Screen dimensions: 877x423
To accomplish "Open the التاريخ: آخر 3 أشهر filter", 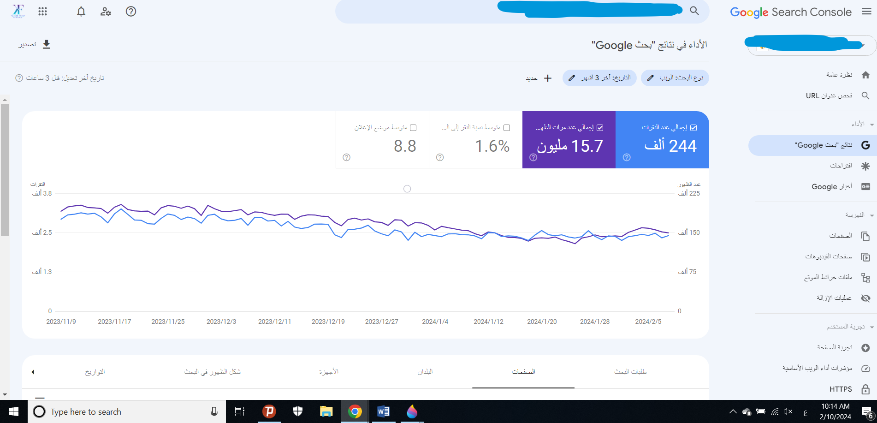I will point(599,77).
